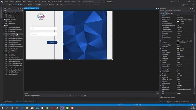Open the Debug configuration dropdown
This screenshot has height=110, width=196.
point(31,5)
